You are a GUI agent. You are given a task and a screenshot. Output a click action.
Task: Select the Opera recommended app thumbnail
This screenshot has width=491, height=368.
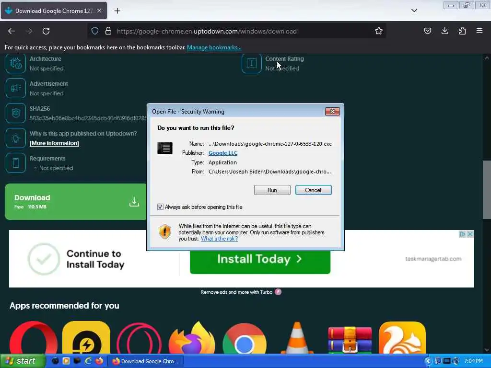coord(34,338)
